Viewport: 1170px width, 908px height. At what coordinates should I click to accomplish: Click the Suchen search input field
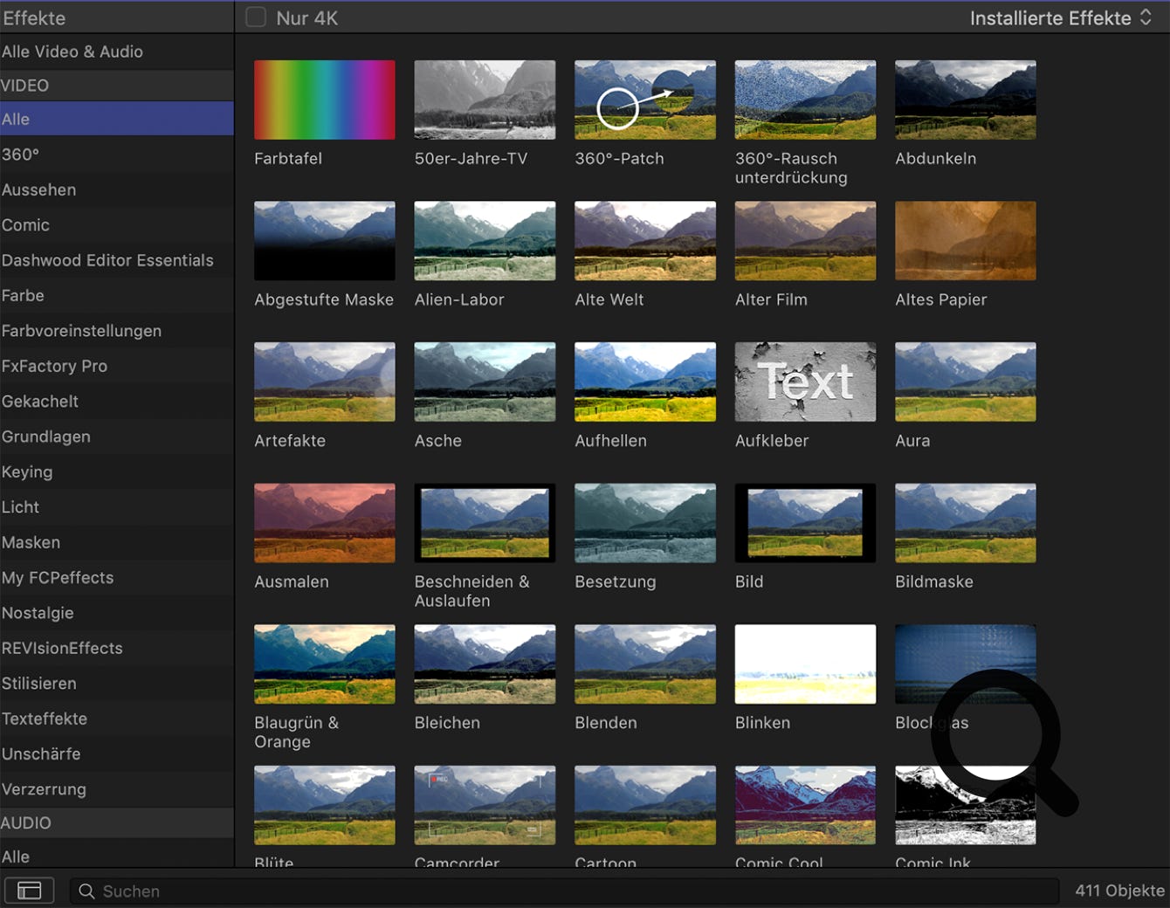[x=568, y=891]
